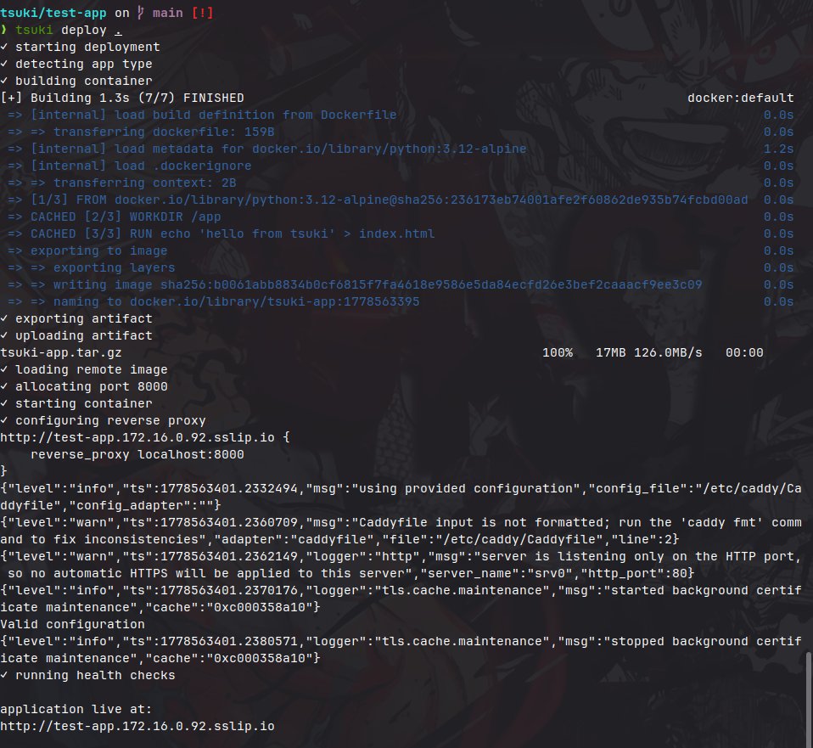Click 'transferring context: 2B' line

[122, 183]
